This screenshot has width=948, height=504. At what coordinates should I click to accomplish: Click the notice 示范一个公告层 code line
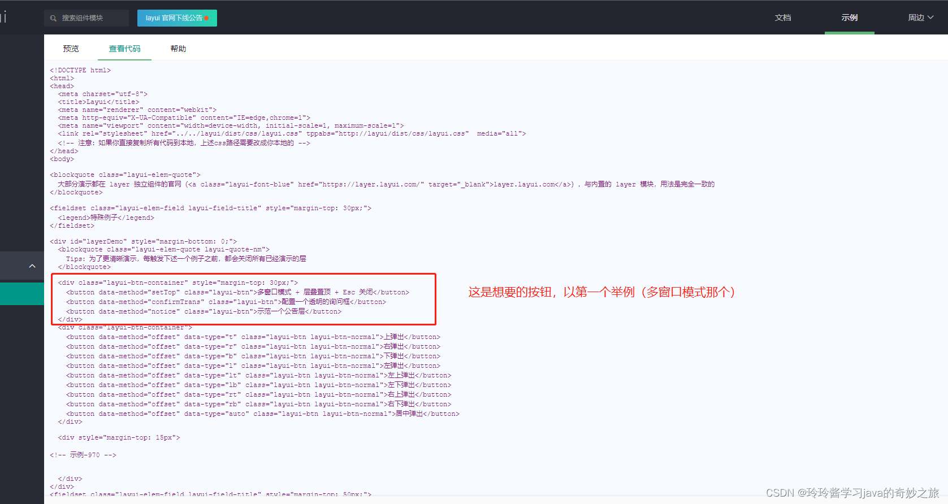click(204, 311)
